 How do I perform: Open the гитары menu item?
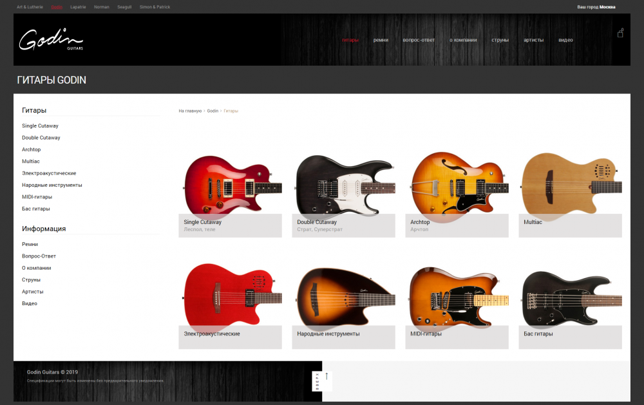(350, 41)
